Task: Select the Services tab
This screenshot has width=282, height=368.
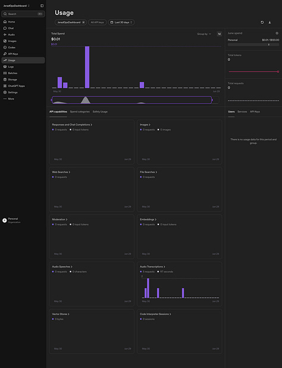Action: 242,112
